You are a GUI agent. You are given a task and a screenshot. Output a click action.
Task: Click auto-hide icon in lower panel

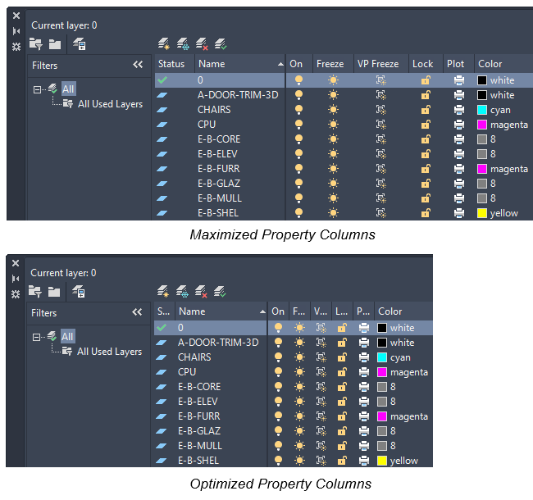click(x=16, y=279)
